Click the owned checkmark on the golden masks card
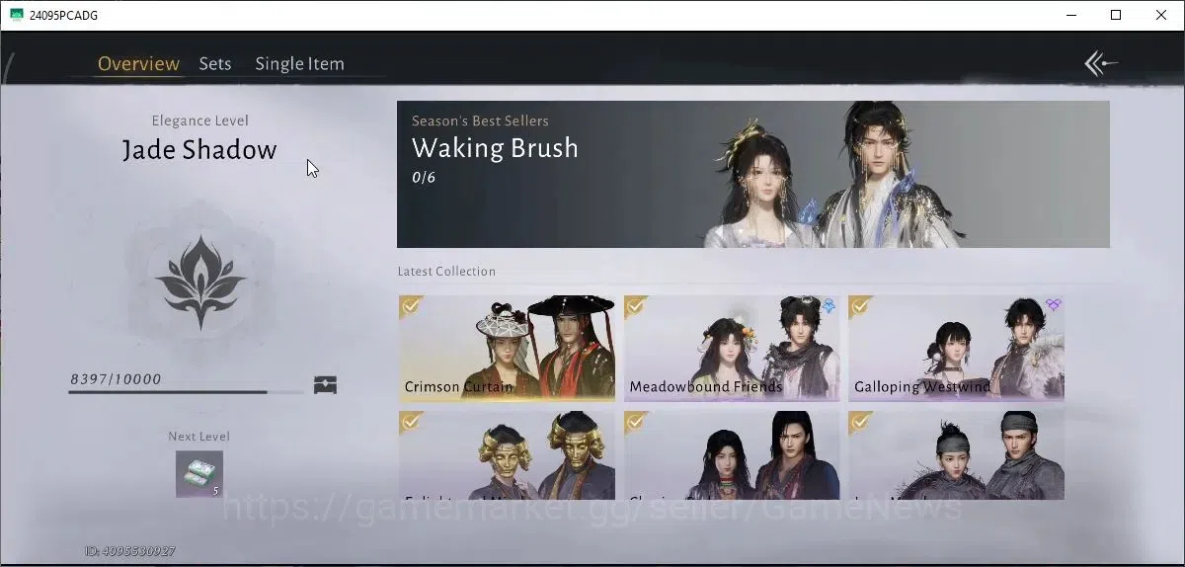1185x567 pixels. pos(411,423)
